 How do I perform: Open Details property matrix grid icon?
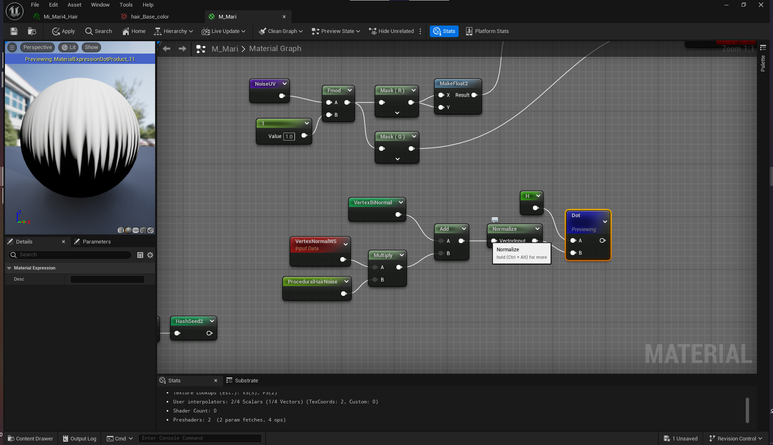coord(140,255)
